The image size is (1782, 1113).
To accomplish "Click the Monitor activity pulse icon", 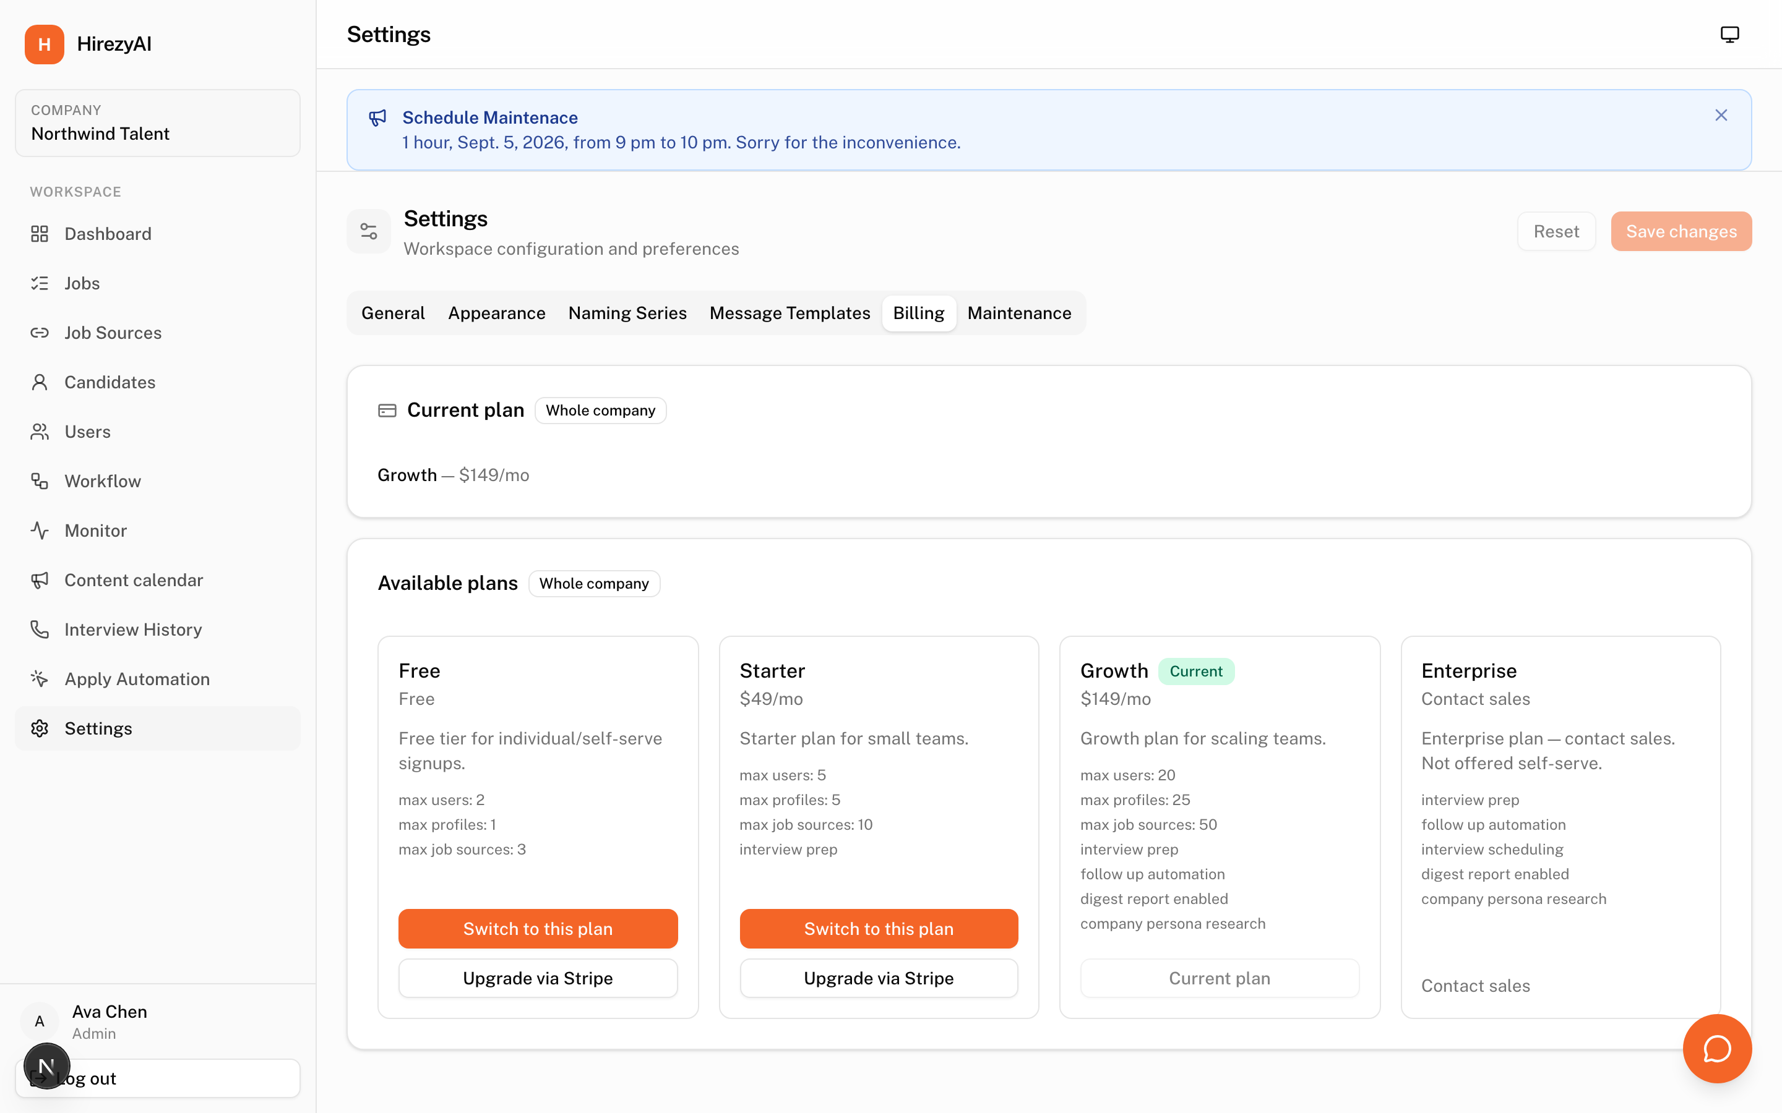I will [40, 531].
